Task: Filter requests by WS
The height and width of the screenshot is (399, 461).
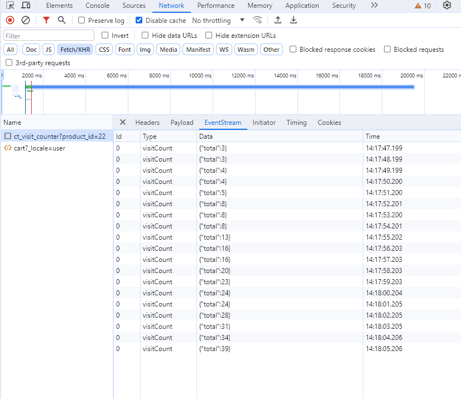Action: [x=224, y=50]
